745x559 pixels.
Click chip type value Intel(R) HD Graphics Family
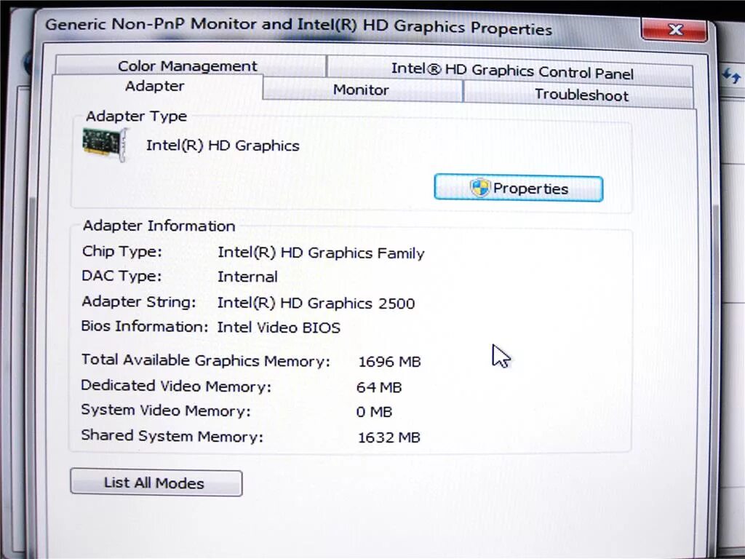pyautogui.click(x=321, y=253)
